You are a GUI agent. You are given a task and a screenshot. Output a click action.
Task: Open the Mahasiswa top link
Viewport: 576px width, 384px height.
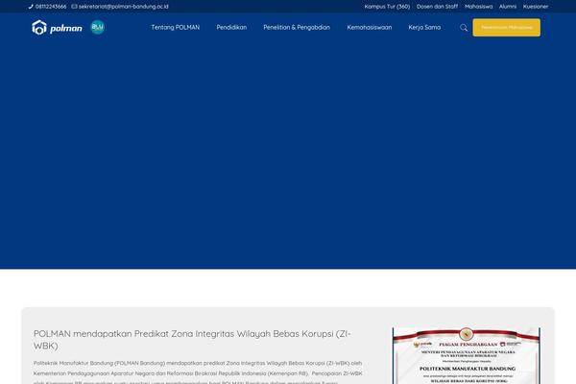(x=479, y=7)
